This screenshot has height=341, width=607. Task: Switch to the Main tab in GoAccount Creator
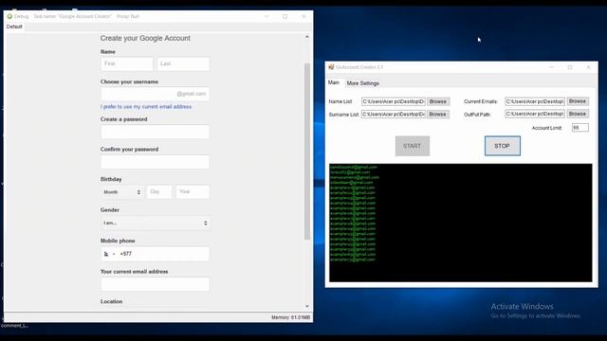(x=334, y=82)
